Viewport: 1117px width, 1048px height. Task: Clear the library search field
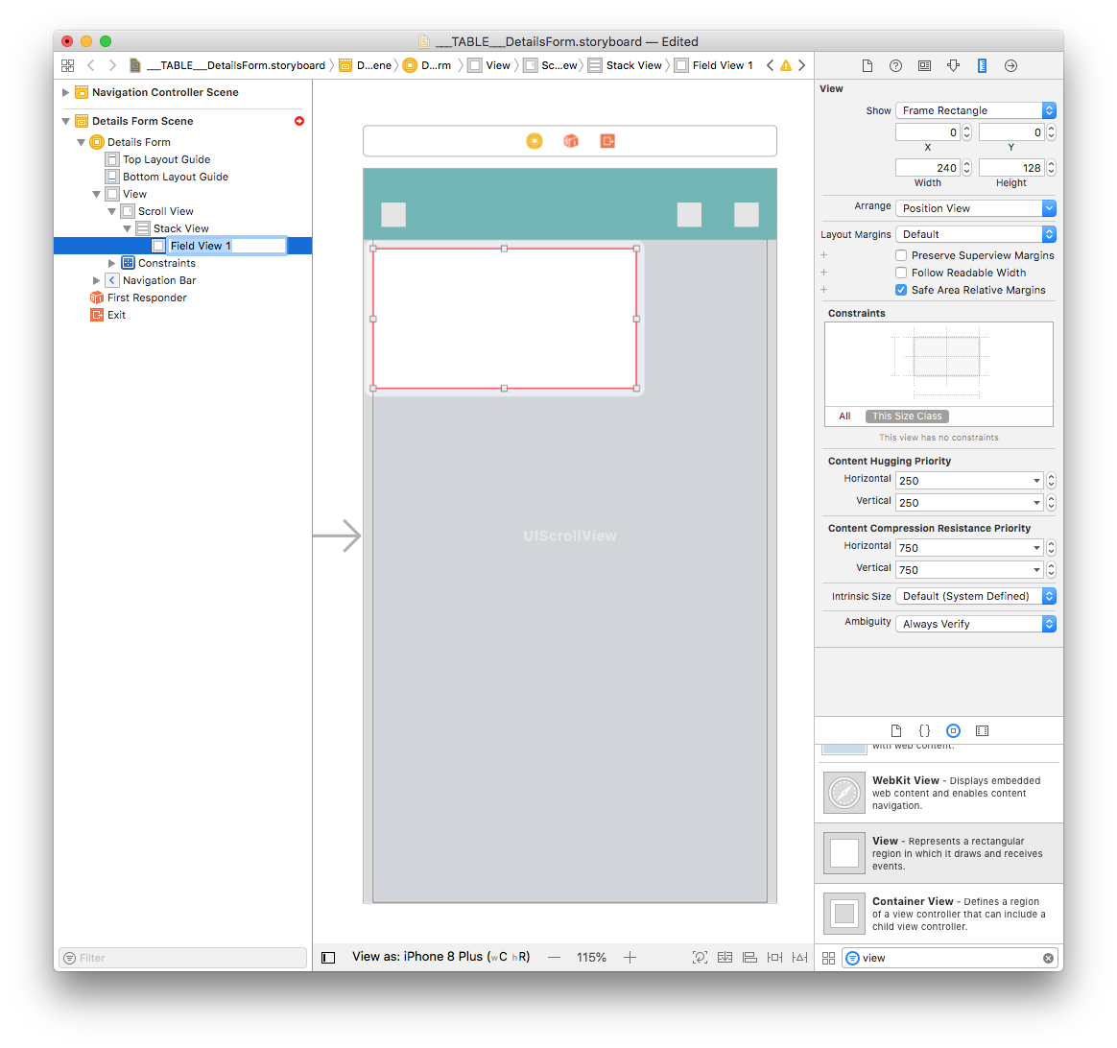coord(1048,958)
